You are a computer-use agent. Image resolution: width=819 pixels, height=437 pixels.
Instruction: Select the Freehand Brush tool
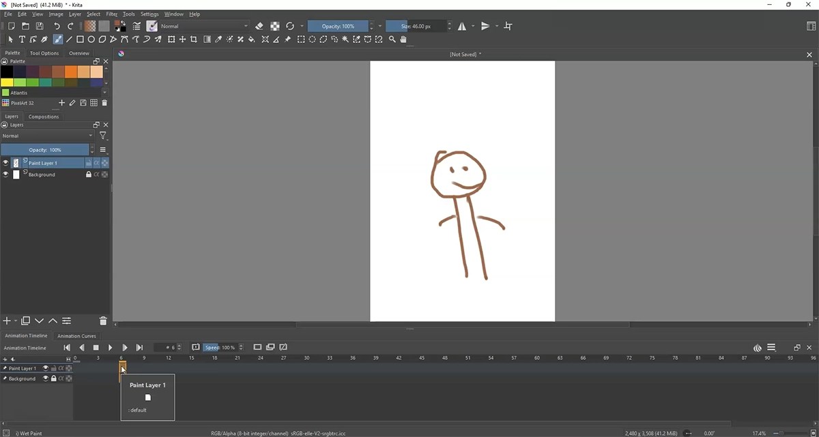coord(58,40)
